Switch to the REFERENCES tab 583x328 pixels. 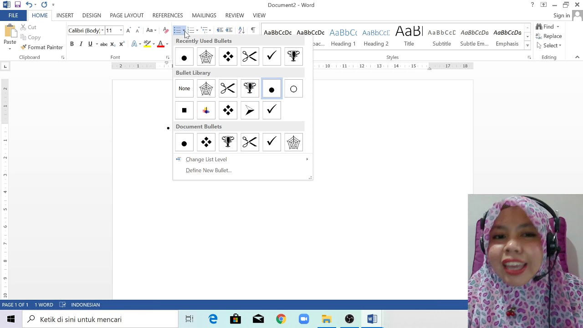(168, 15)
